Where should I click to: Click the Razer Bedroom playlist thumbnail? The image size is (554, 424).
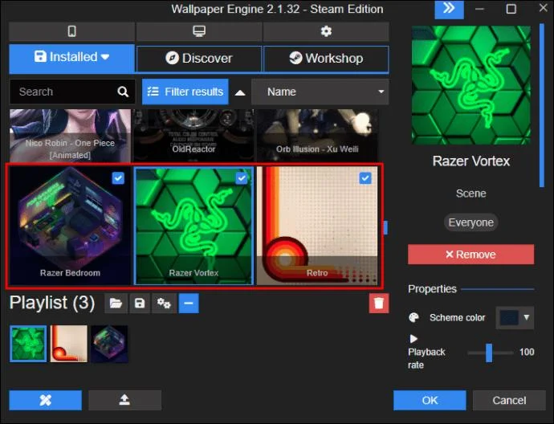point(109,344)
